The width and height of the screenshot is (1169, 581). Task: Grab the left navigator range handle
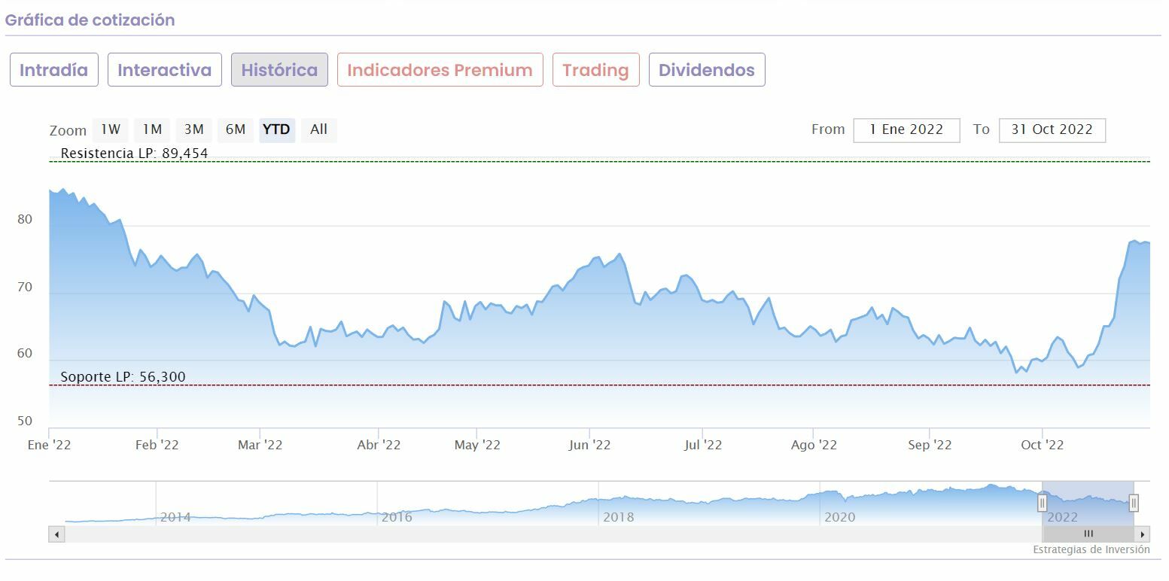[1043, 503]
